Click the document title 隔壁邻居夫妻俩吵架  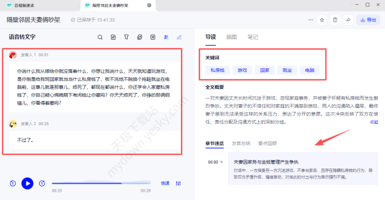point(34,20)
